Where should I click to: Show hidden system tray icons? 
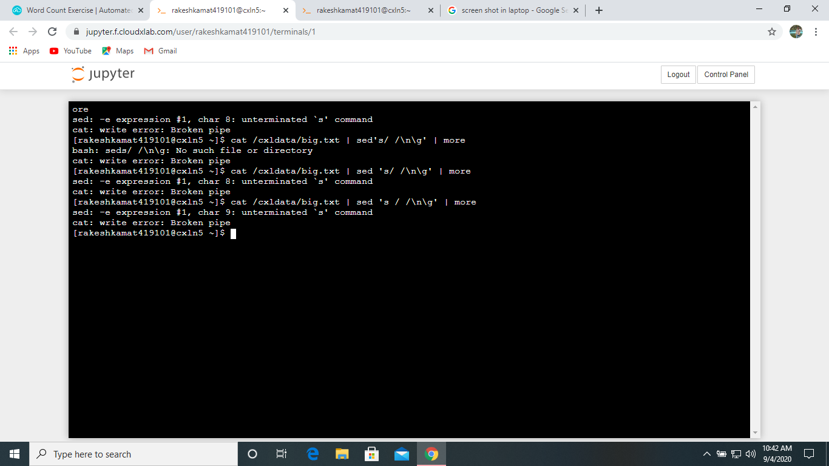point(706,454)
